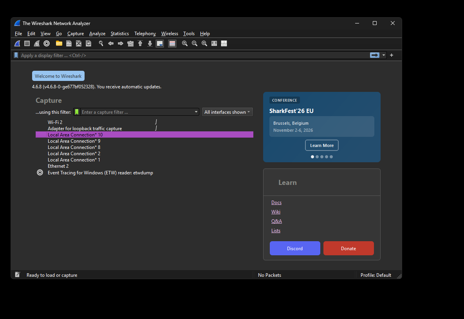Toggle packet list colorization rules icon

point(172,43)
